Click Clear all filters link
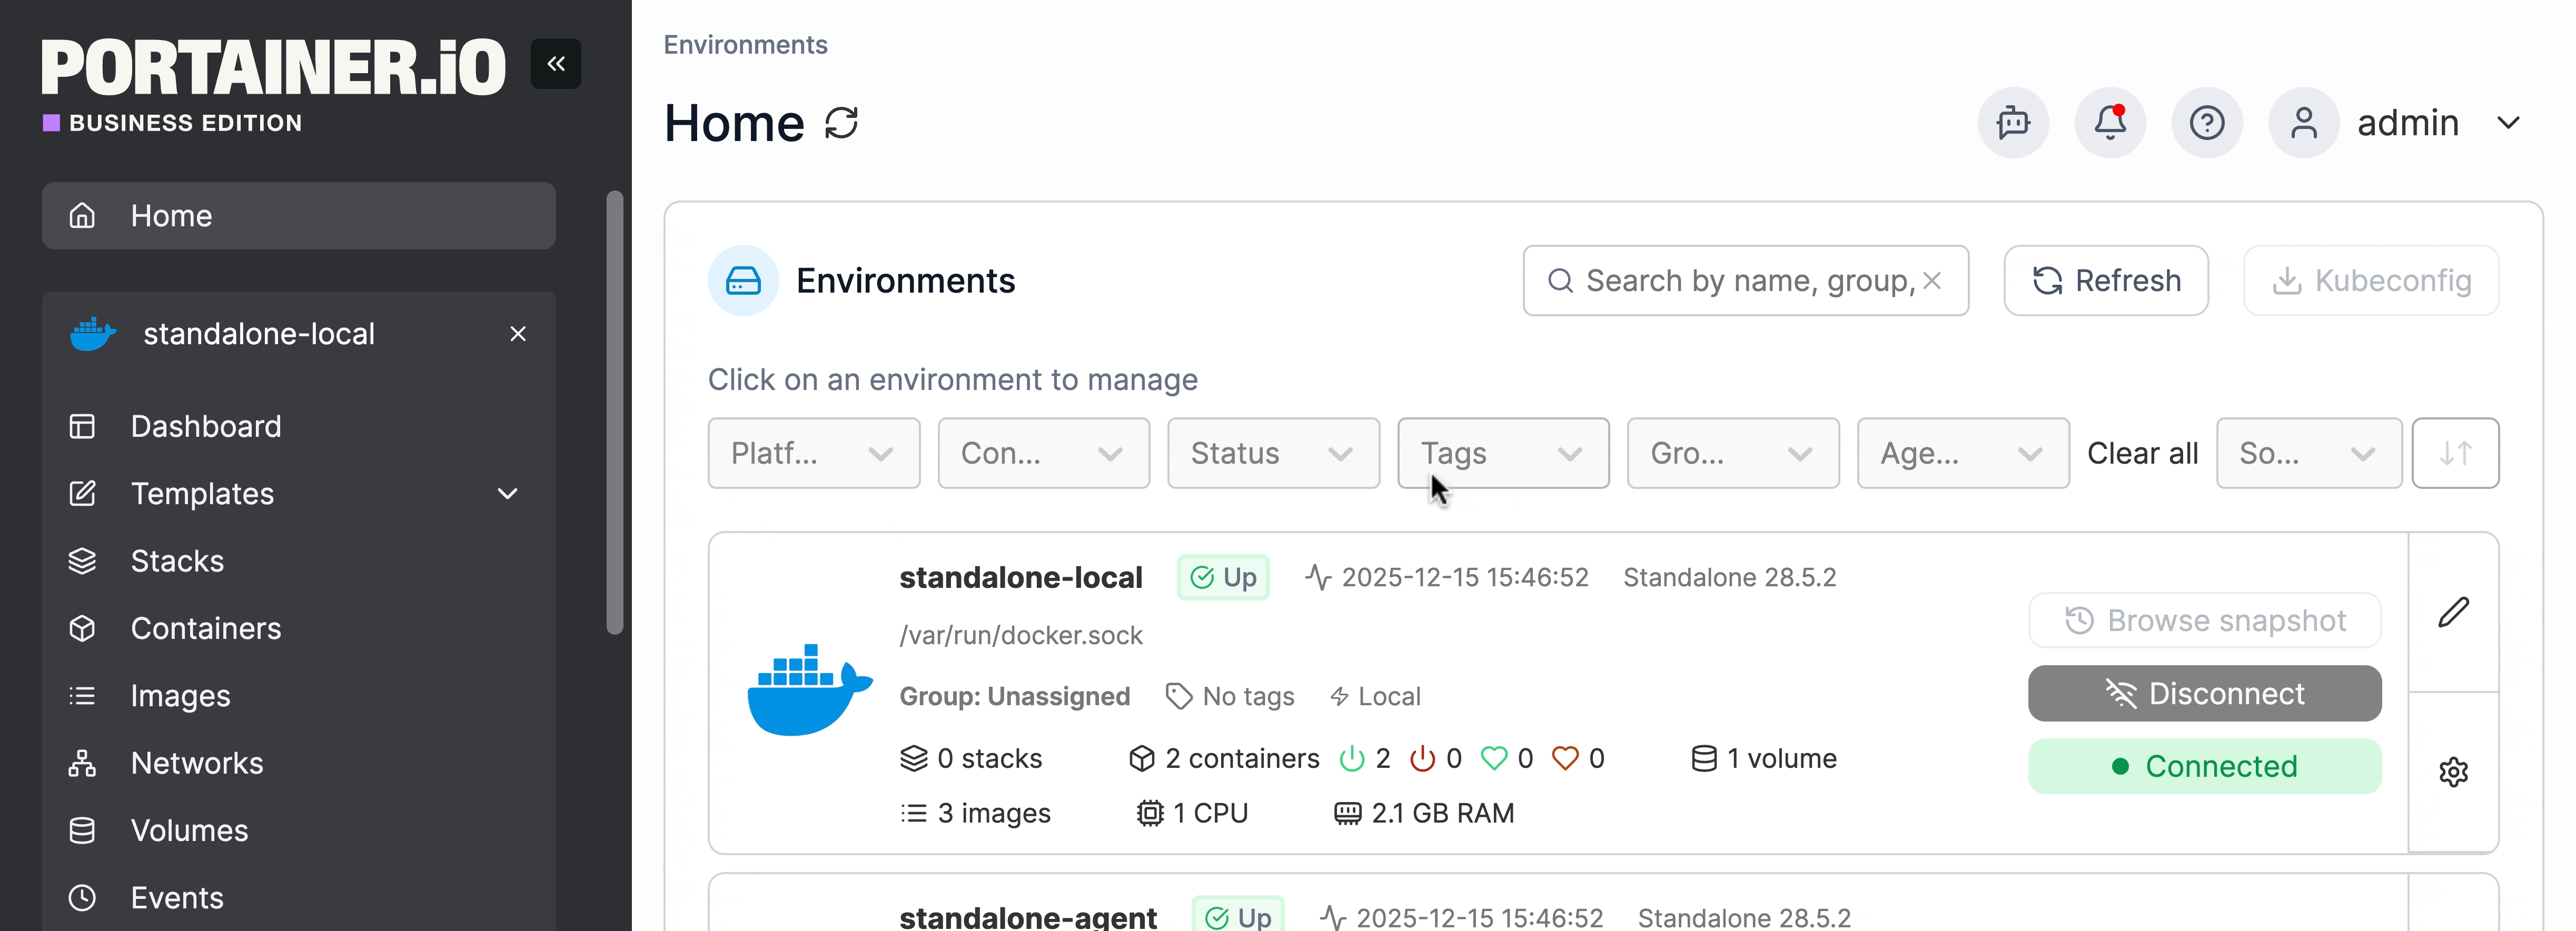Image resolution: width=2576 pixels, height=931 pixels. [2142, 454]
